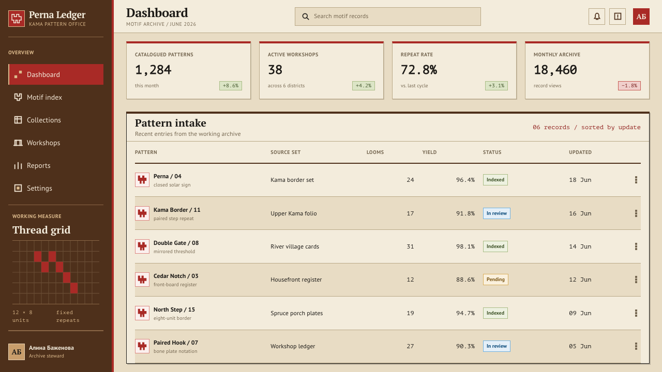
Task: Open Collections in the sidebar
Action: pyautogui.click(x=56, y=120)
